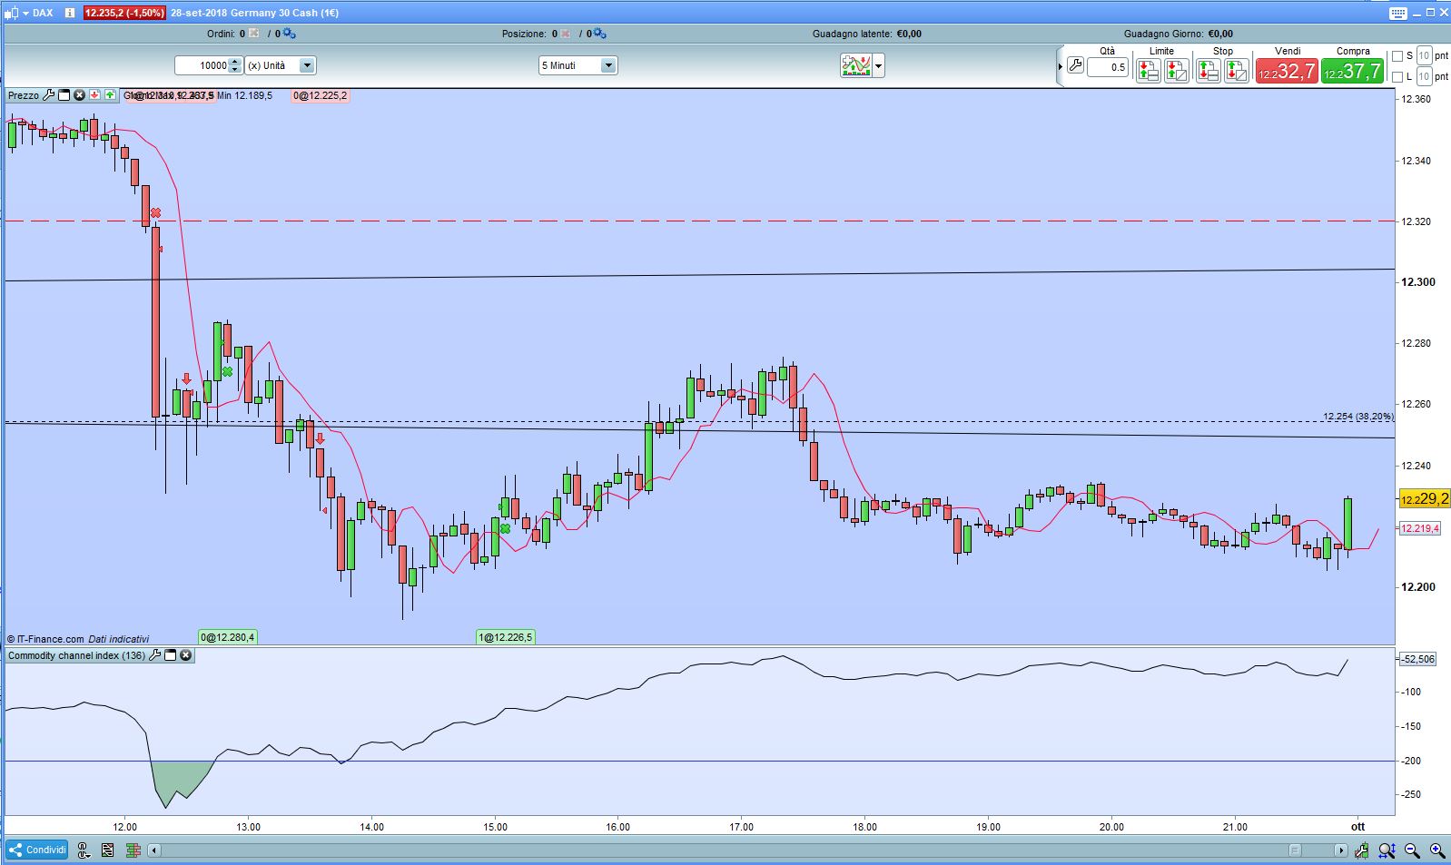Screen dimensions: 1451x865
Task: Open the 5 Minuti timeframe dropdown
Action: (608, 65)
